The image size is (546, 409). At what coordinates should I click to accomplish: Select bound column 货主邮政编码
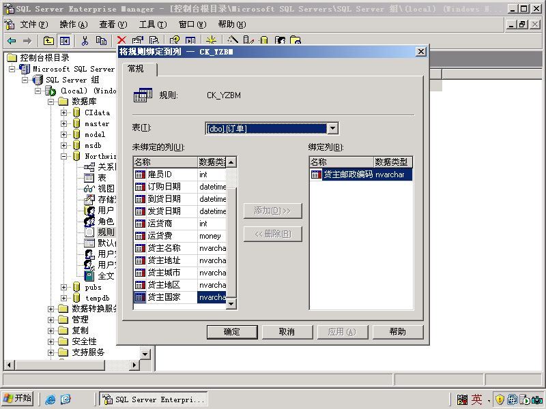(361, 175)
